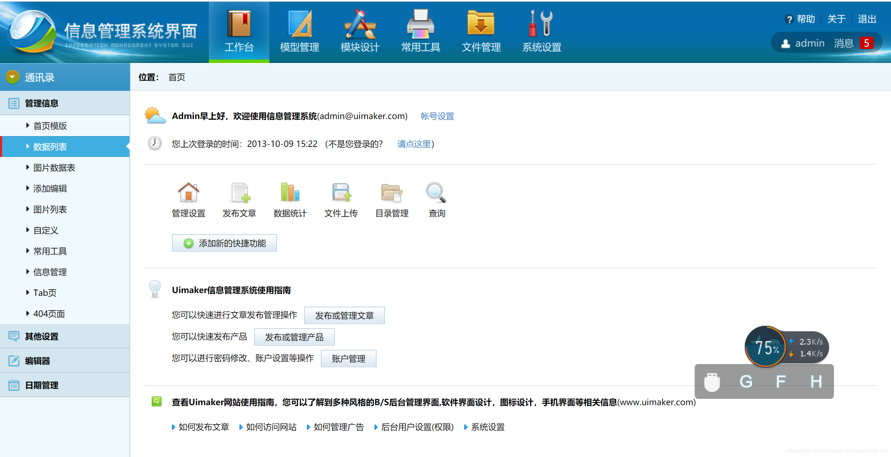Click the 查询 magnifier icon

[436, 193]
